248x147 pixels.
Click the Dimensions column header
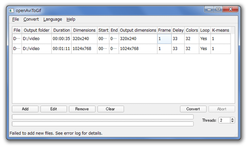click(84, 30)
